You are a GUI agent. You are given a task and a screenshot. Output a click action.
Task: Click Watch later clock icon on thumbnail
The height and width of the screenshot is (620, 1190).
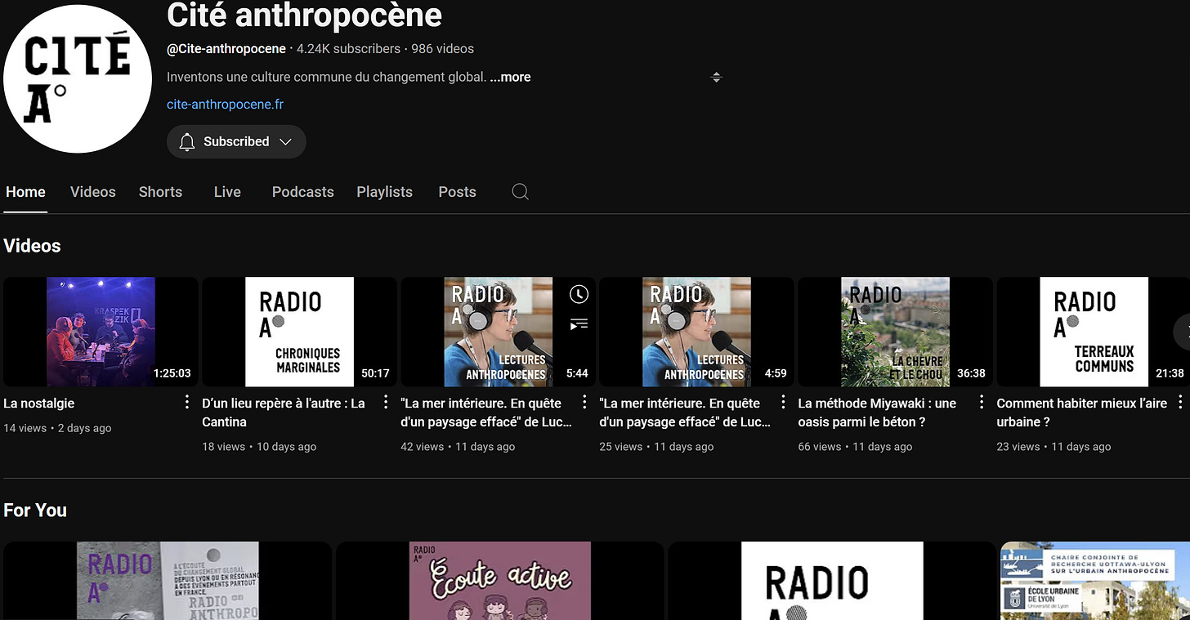click(579, 295)
